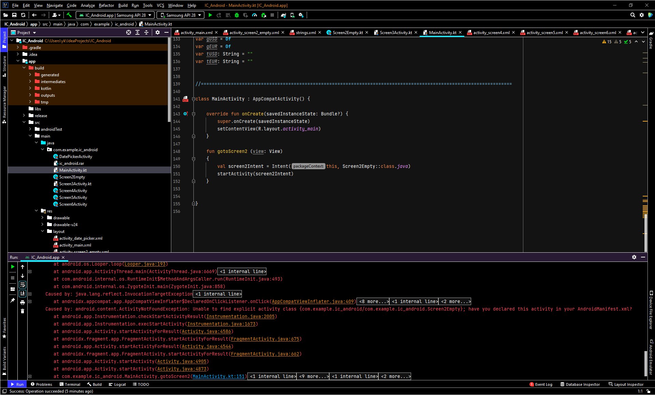Open the Project view selector dropdown
655x395 pixels.
[x=24, y=32]
